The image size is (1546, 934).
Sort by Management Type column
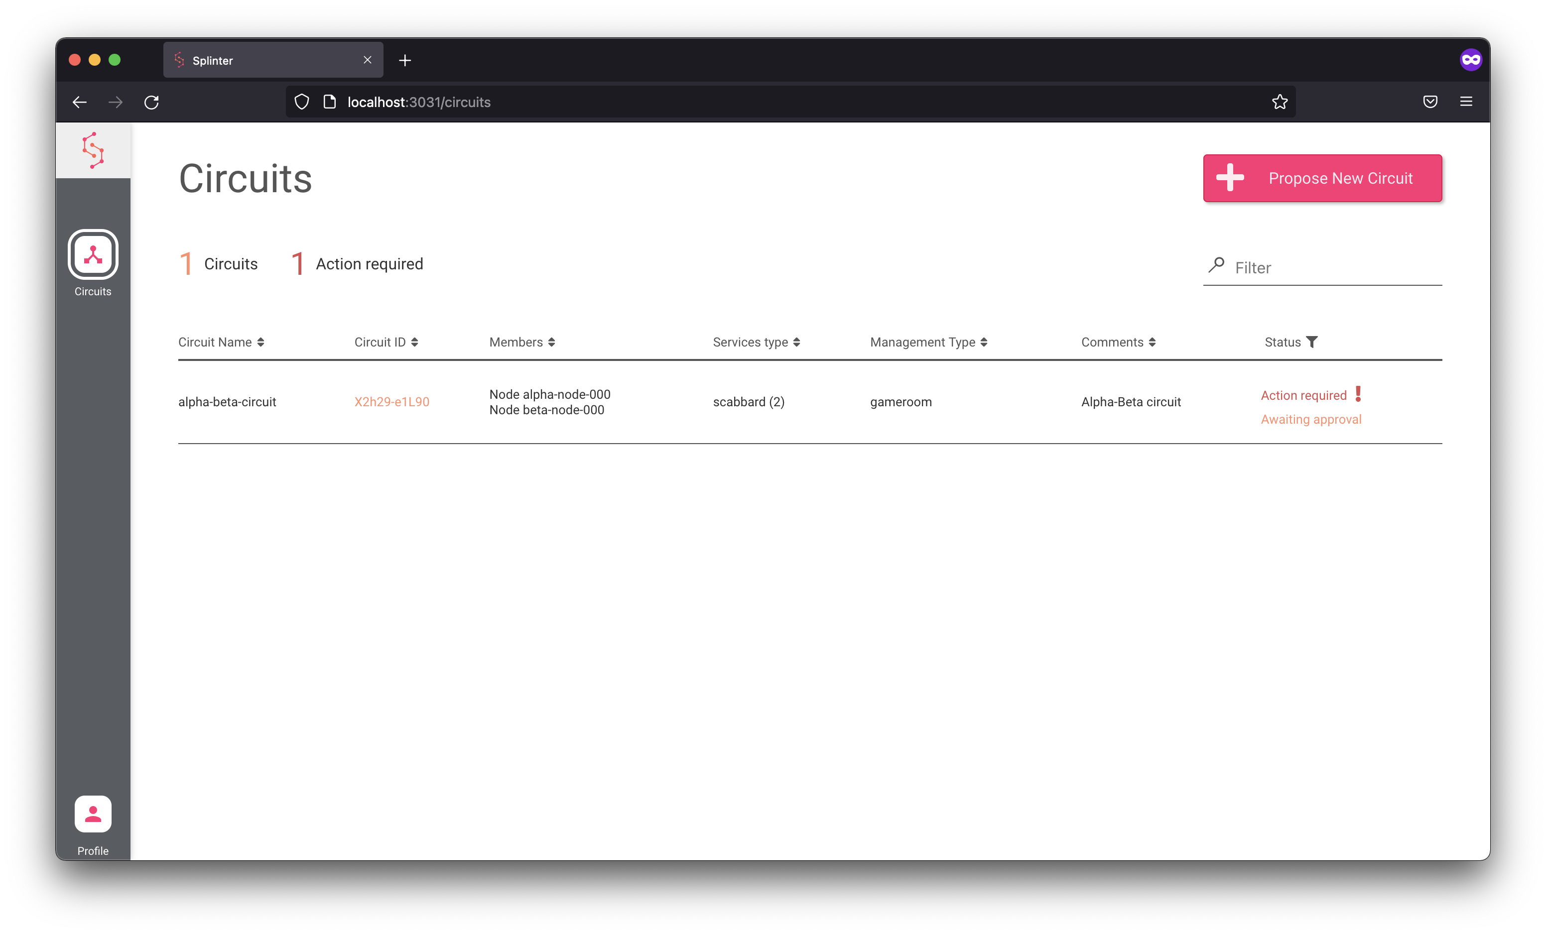point(928,342)
